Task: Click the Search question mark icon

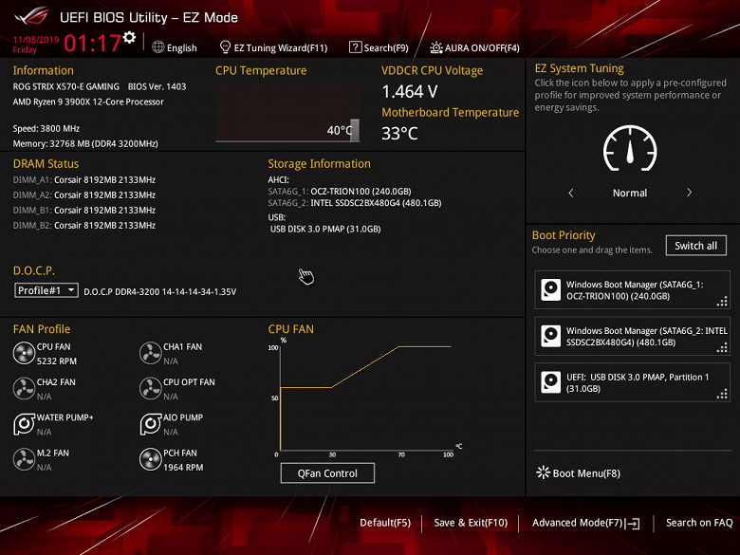Action: tap(355, 47)
